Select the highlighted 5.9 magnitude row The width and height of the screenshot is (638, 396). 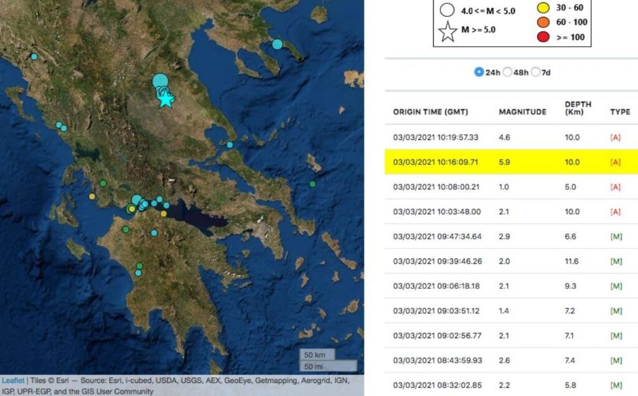coord(512,162)
